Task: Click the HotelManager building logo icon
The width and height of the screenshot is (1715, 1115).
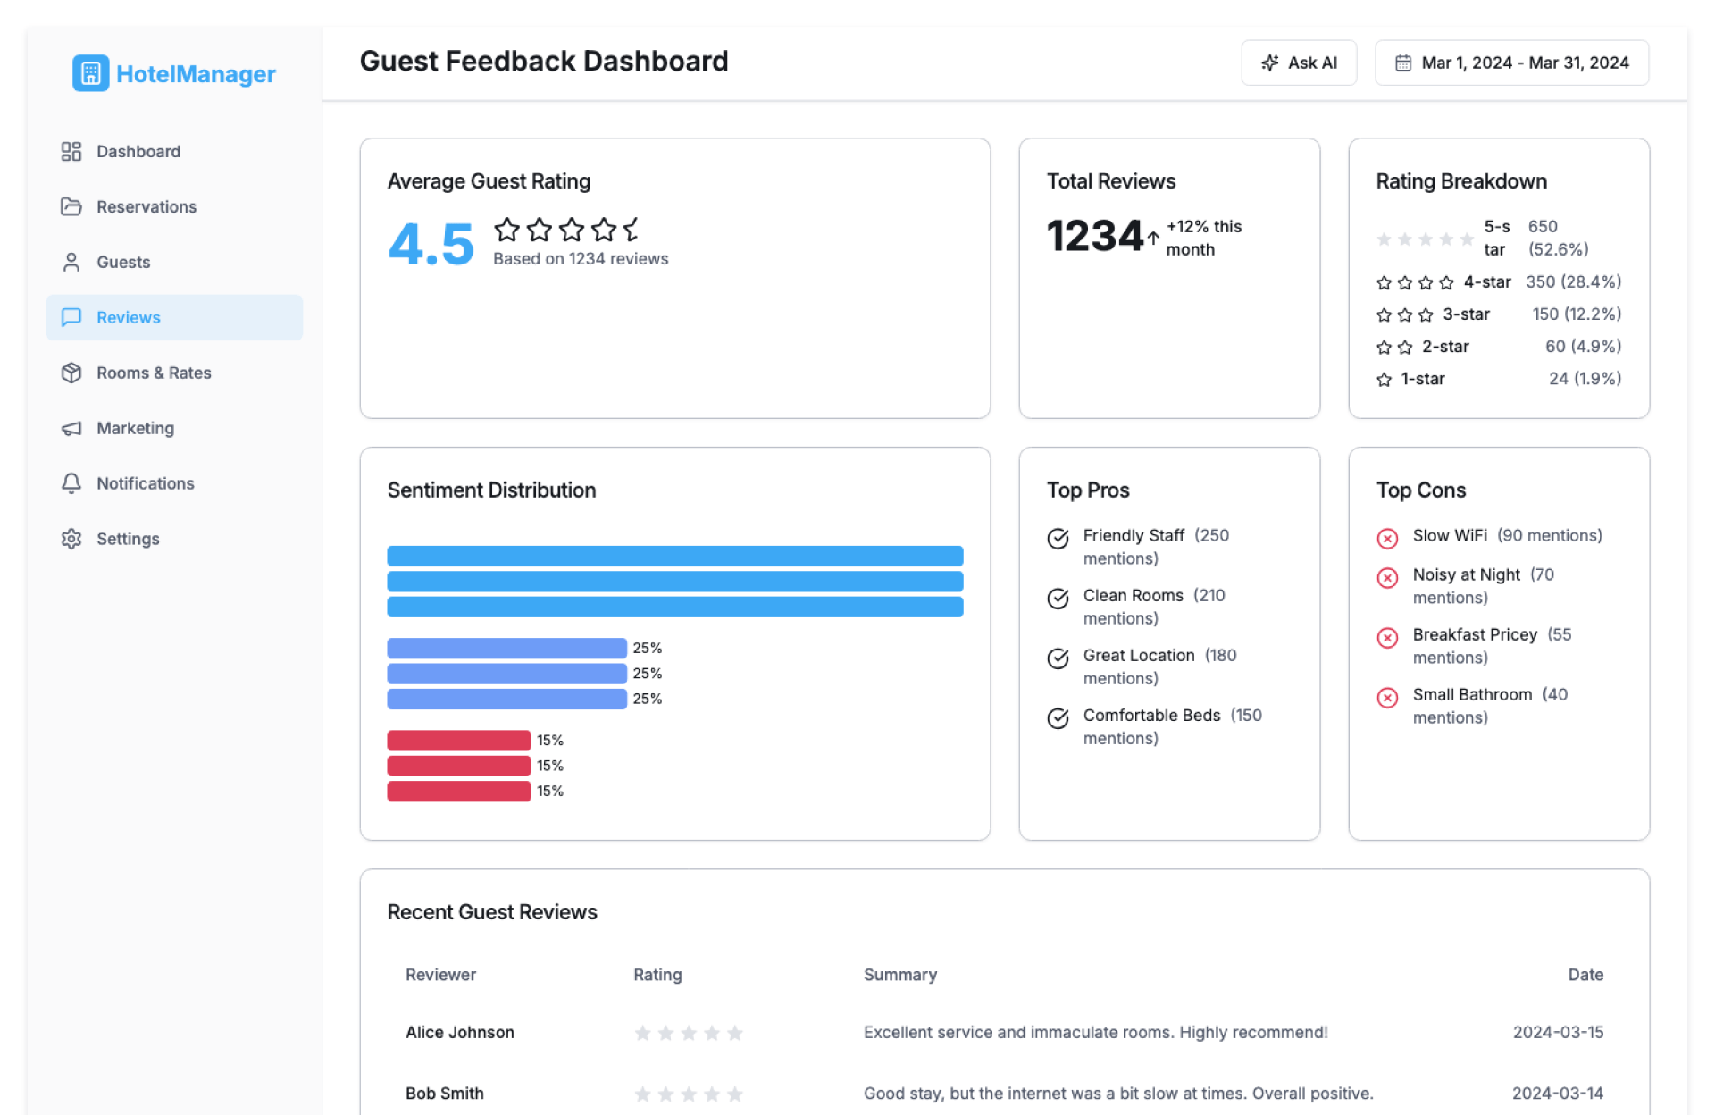Action: tap(90, 73)
